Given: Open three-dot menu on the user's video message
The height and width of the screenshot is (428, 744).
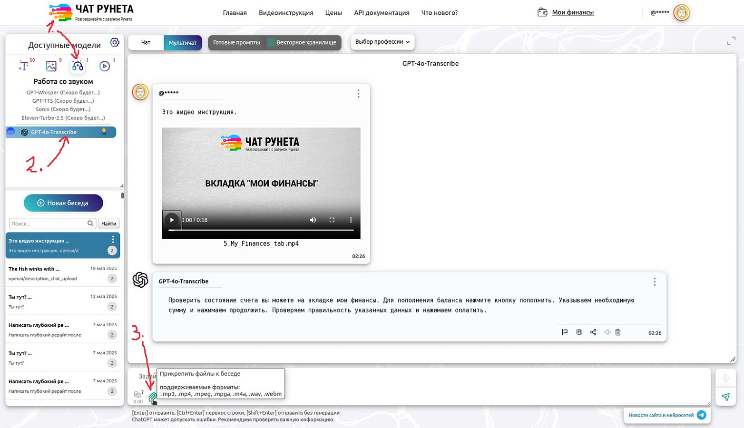Looking at the screenshot, I should pyautogui.click(x=359, y=94).
